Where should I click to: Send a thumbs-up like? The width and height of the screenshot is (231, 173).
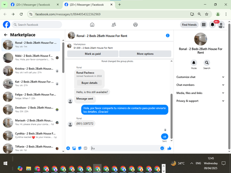coord(170,148)
